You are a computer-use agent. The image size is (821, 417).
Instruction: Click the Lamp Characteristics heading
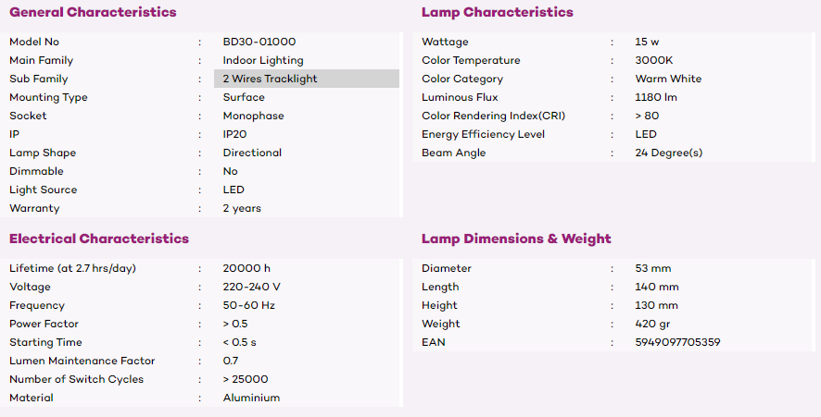pyautogui.click(x=497, y=13)
